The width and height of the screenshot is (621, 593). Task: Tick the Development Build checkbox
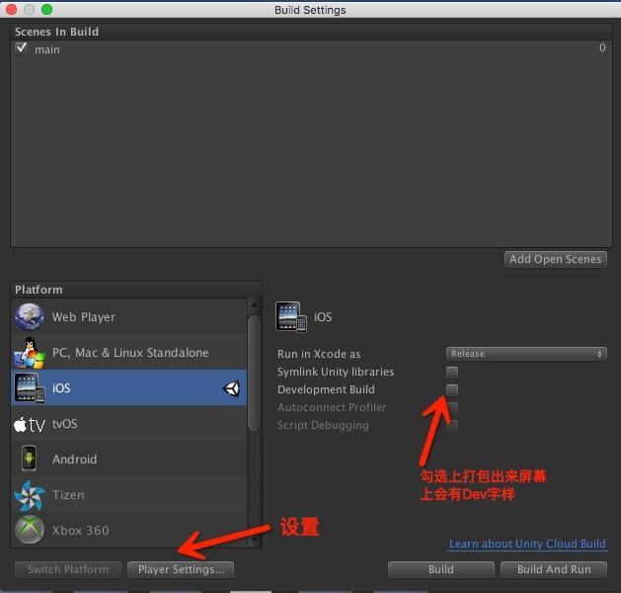click(x=452, y=390)
